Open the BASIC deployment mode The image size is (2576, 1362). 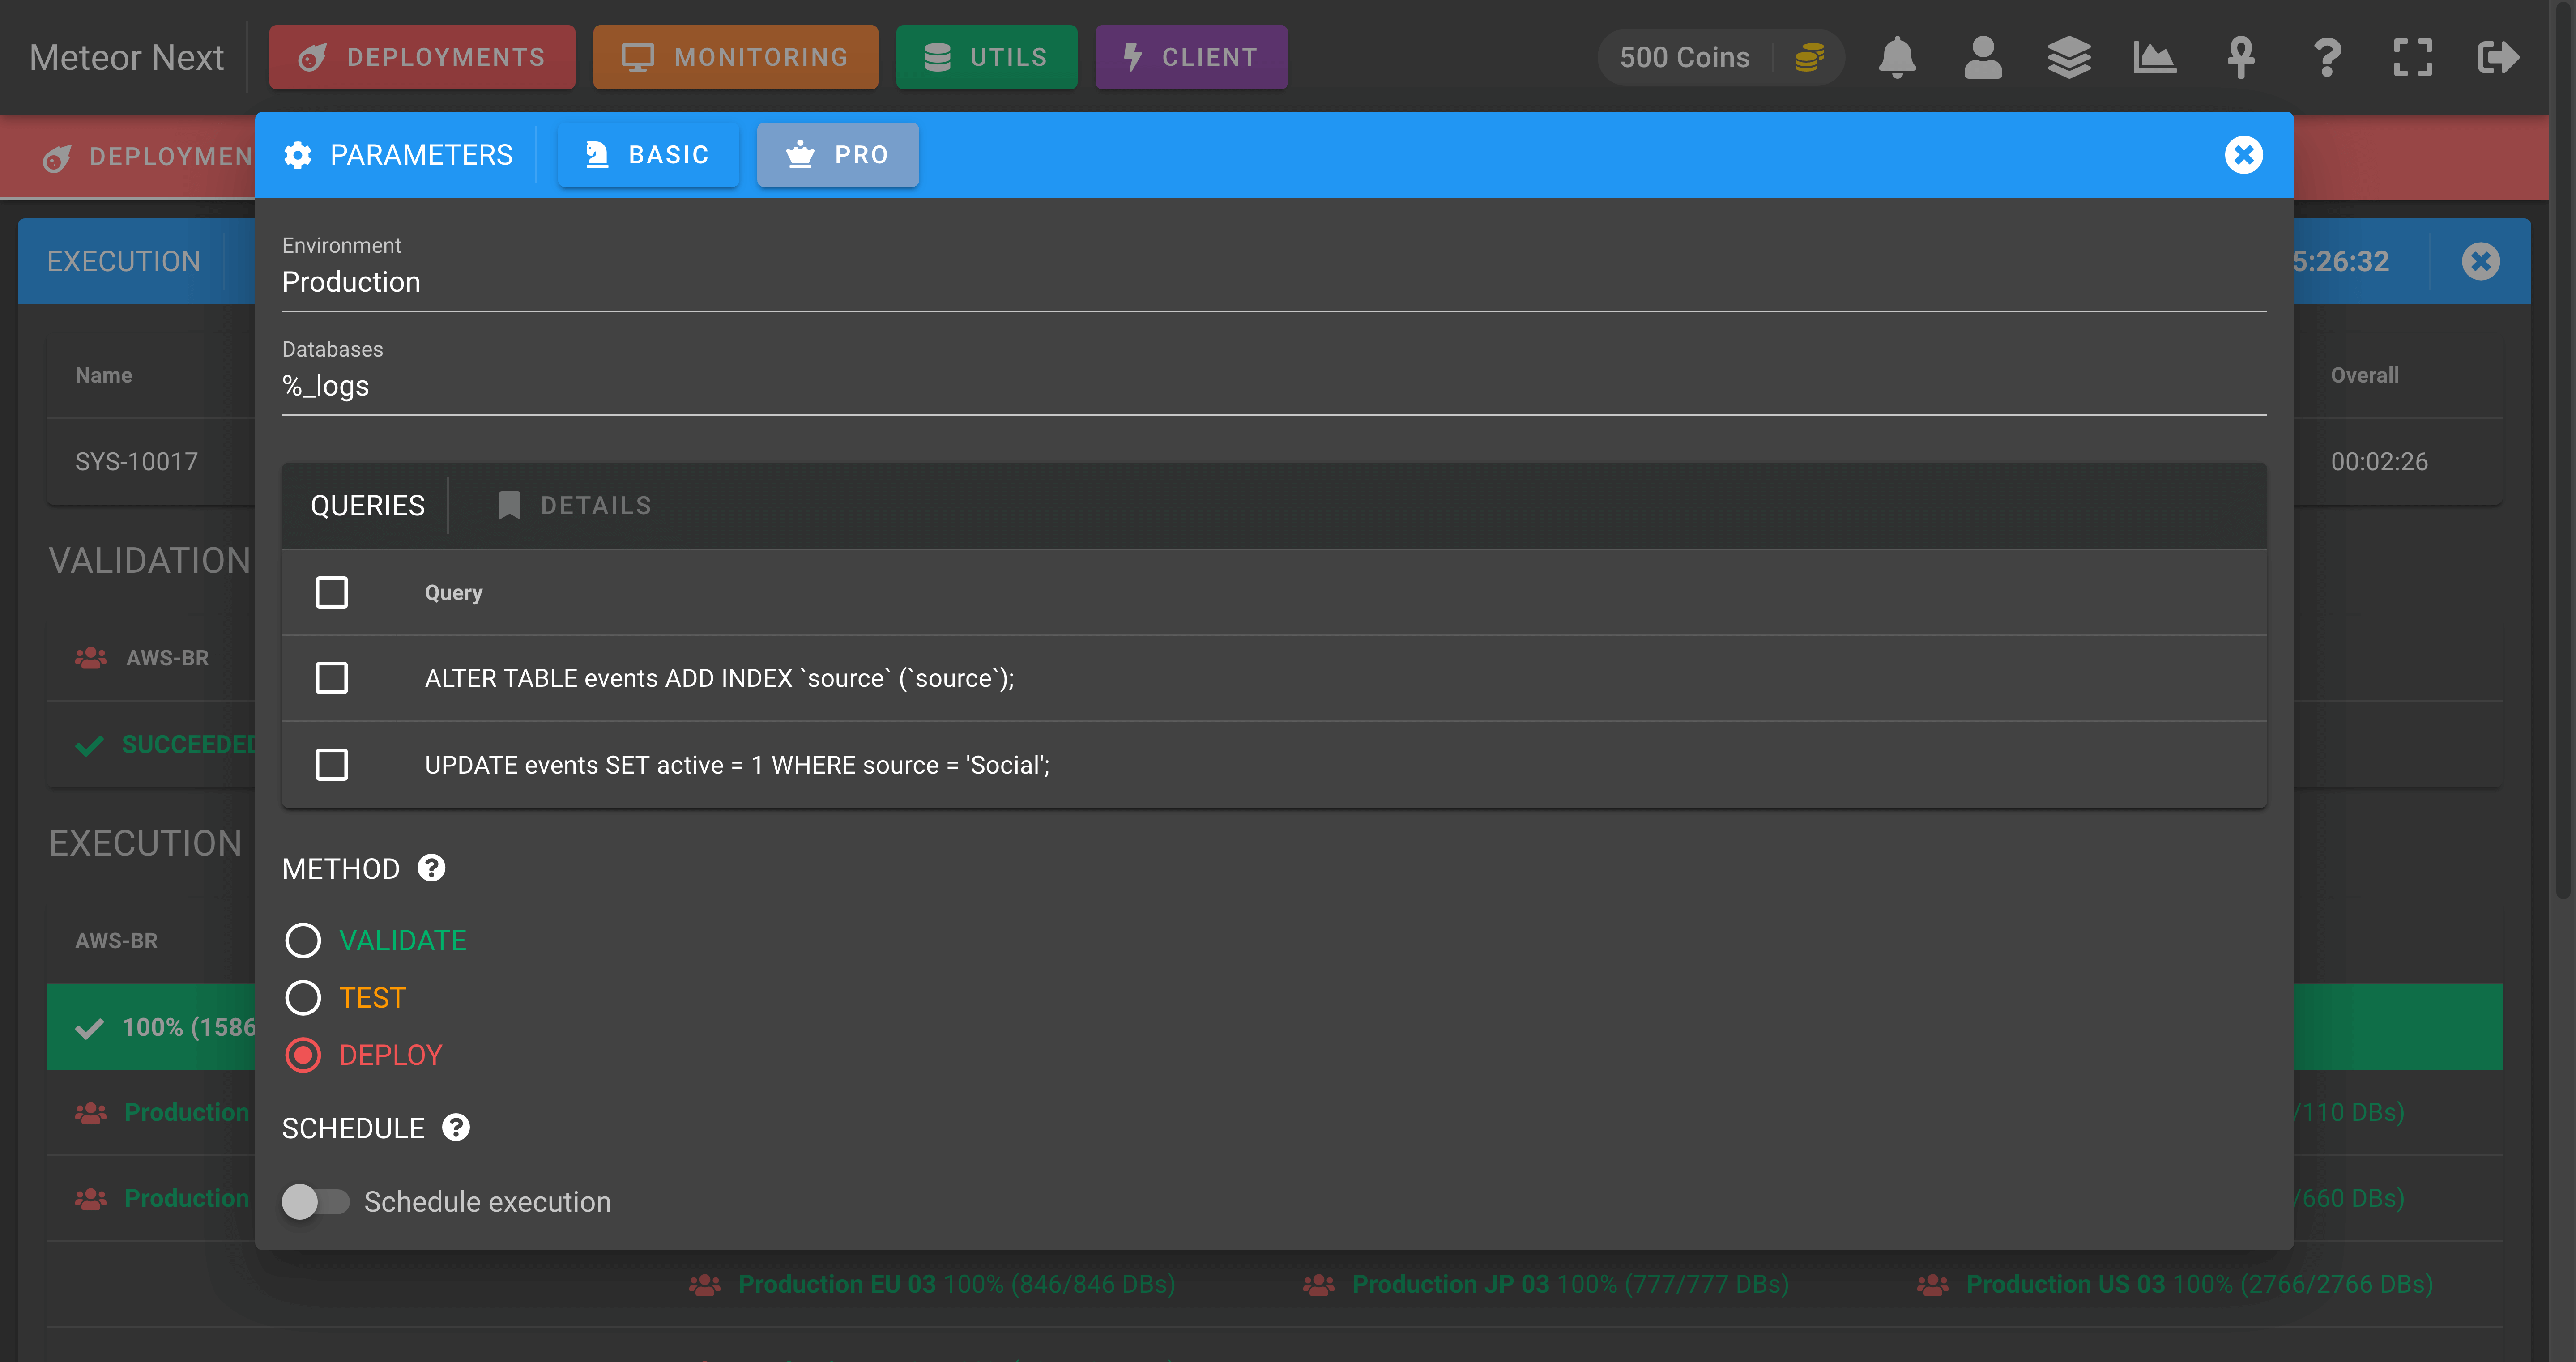point(648,155)
